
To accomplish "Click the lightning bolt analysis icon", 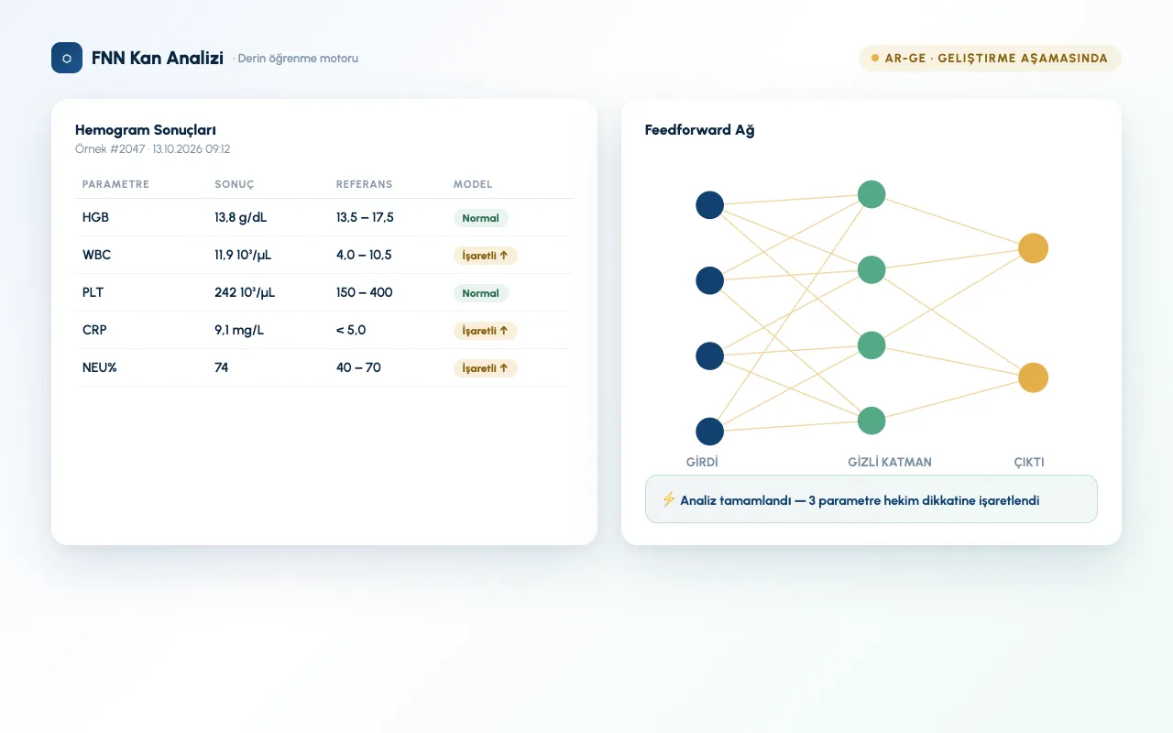I will 669,499.
